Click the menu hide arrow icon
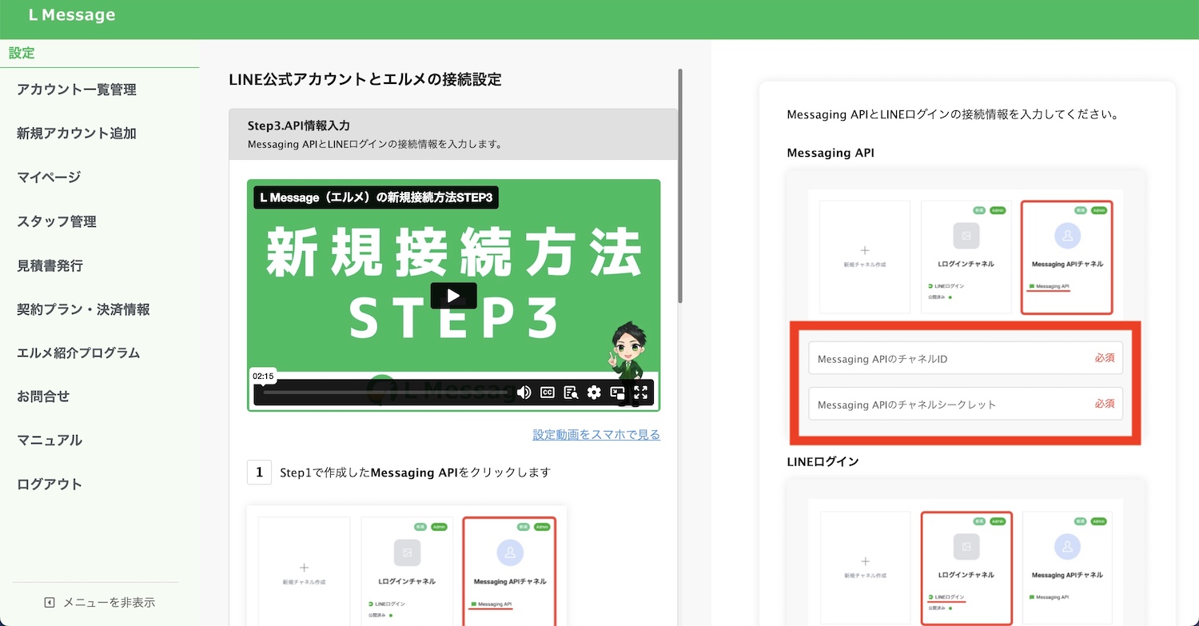The height and width of the screenshot is (626, 1199). (x=50, y=603)
